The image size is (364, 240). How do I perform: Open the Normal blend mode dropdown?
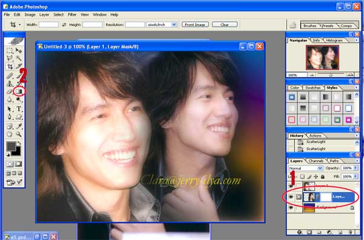point(320,168)
